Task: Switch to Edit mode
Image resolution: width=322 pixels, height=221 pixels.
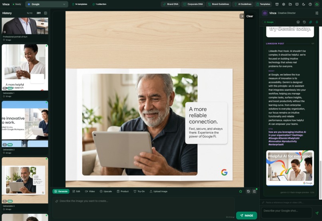Action: 76,191
